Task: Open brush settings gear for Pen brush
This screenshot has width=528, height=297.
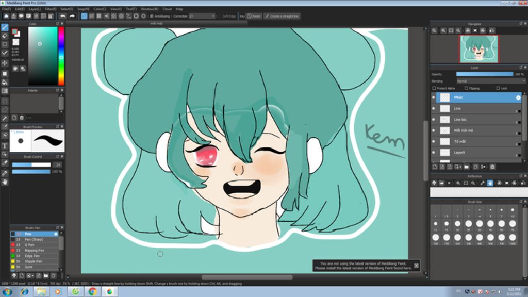Action: coord(56,234)
